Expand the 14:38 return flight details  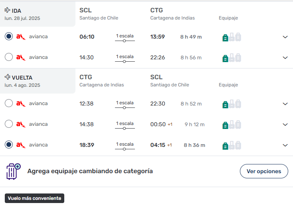point(285,125)
